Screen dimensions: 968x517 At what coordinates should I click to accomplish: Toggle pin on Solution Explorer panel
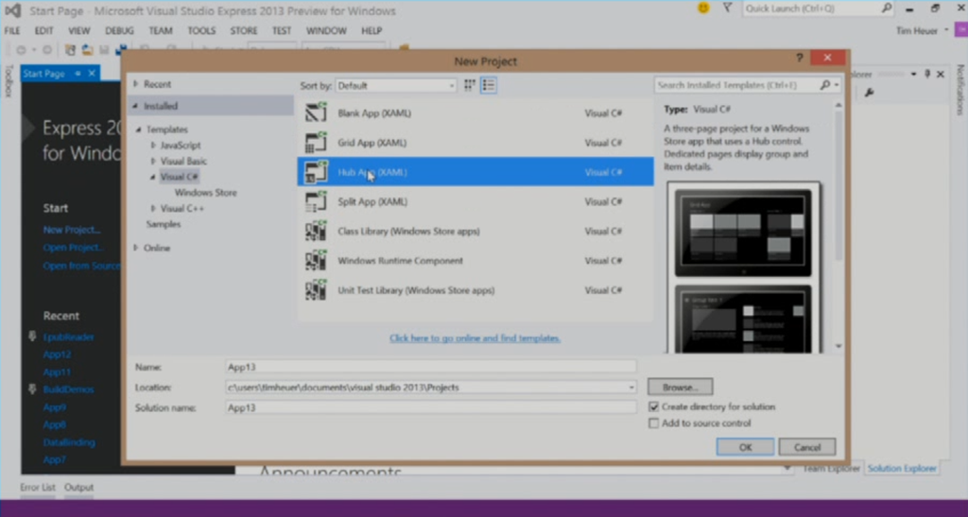927,74
